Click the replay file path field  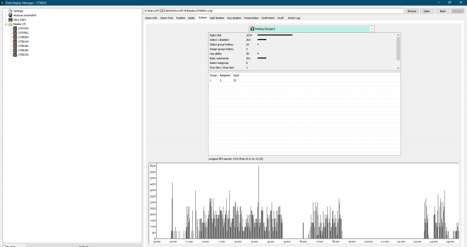tap(274, 11)
